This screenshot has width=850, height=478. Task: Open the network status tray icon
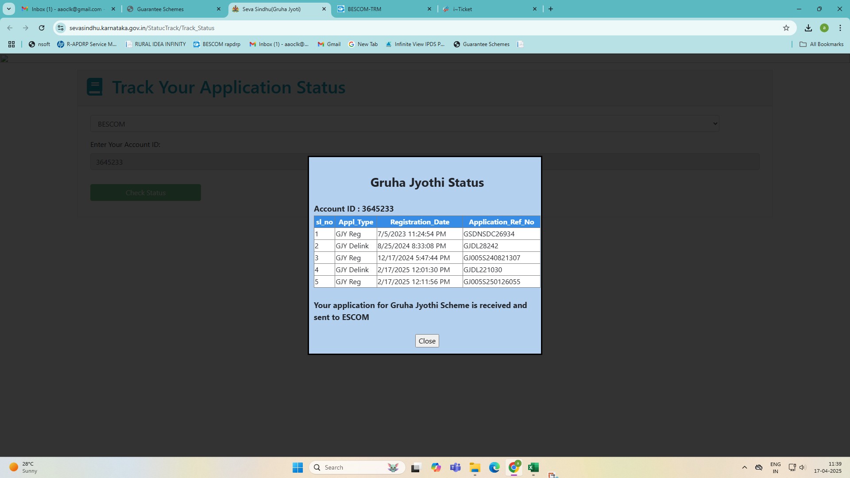click(x=792, y=467)
